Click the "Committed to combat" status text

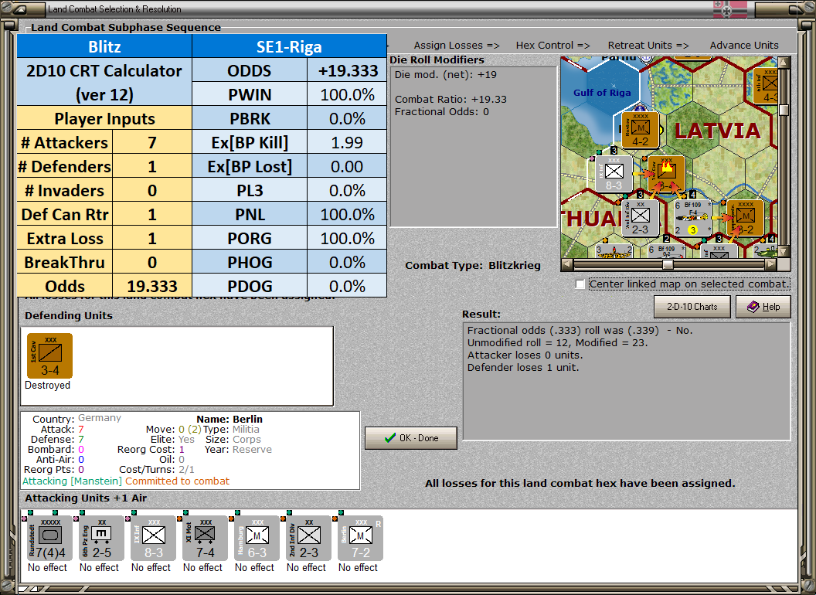coord(177,481)
